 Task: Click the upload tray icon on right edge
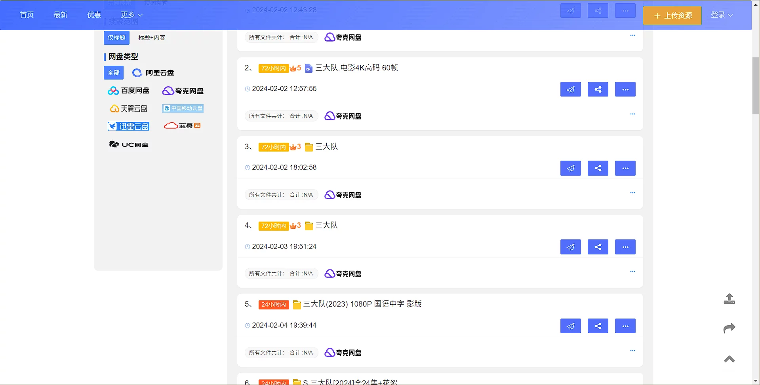(729, 299)
